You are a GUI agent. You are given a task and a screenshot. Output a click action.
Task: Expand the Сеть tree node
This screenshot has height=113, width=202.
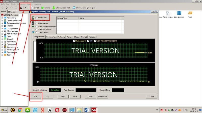pyautogui.click(x=2, y=36)
